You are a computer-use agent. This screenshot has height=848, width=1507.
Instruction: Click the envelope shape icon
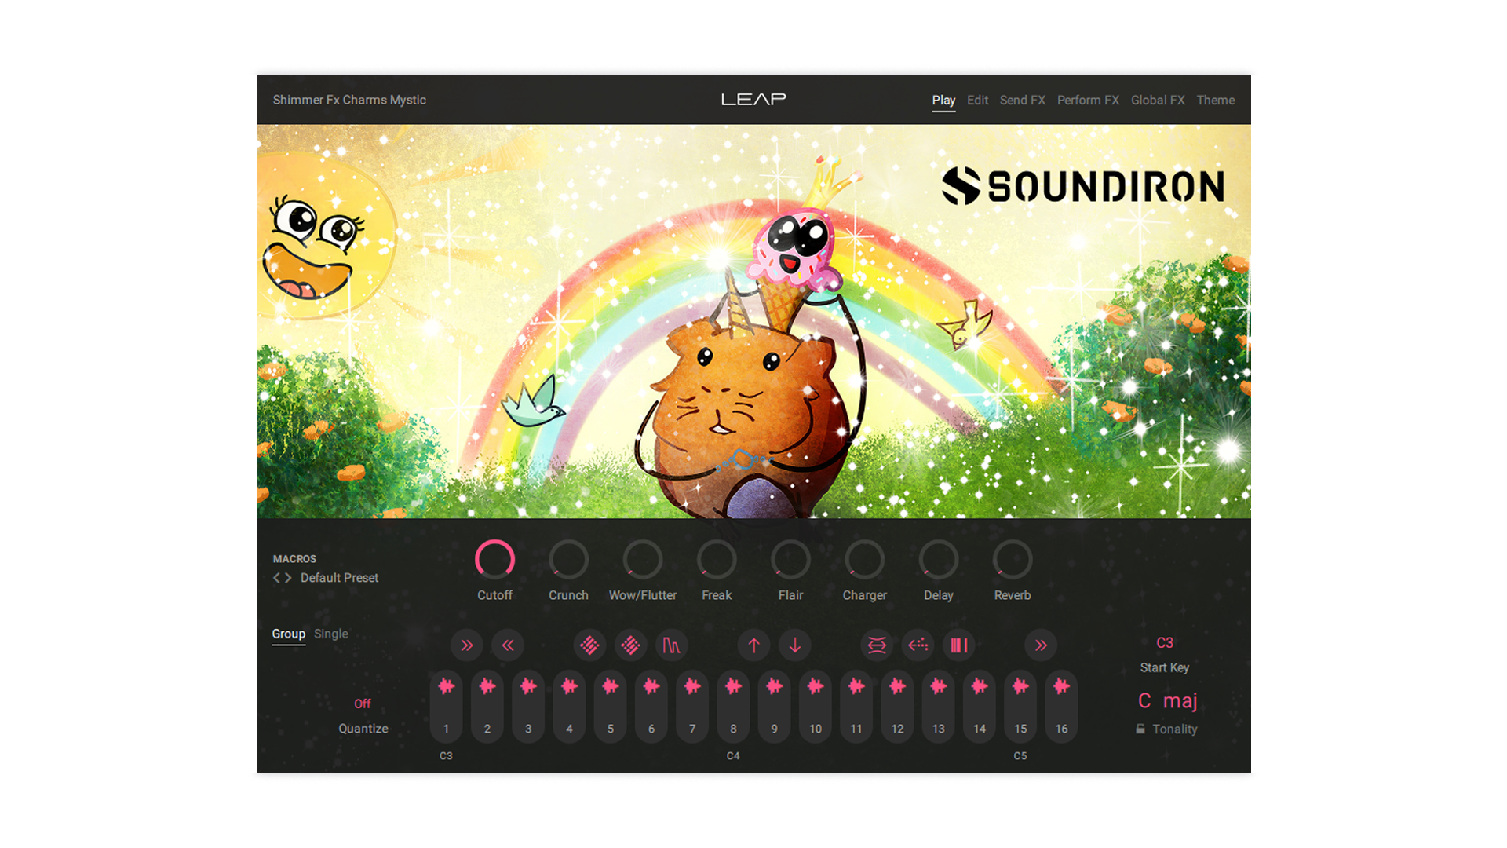(x=672, y=645)
